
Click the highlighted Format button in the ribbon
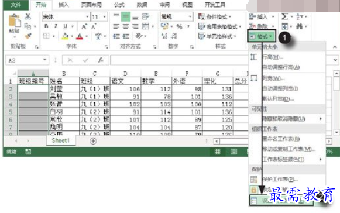[x=262, y=36]
